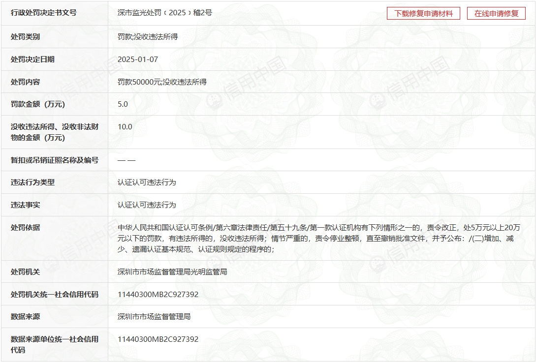The image size is (536, 362).
Task: Click the 数据来源单位统一社会信用代码 row label
Action: (55, 344)
